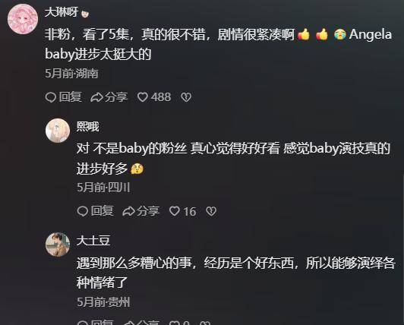Click the reply bubble icon under 熙哦's comment

pos(83,211)
